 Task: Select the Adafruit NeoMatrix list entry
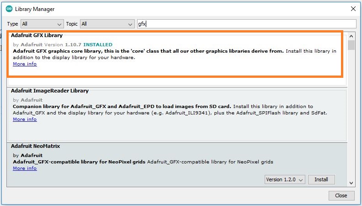[35, 146]
